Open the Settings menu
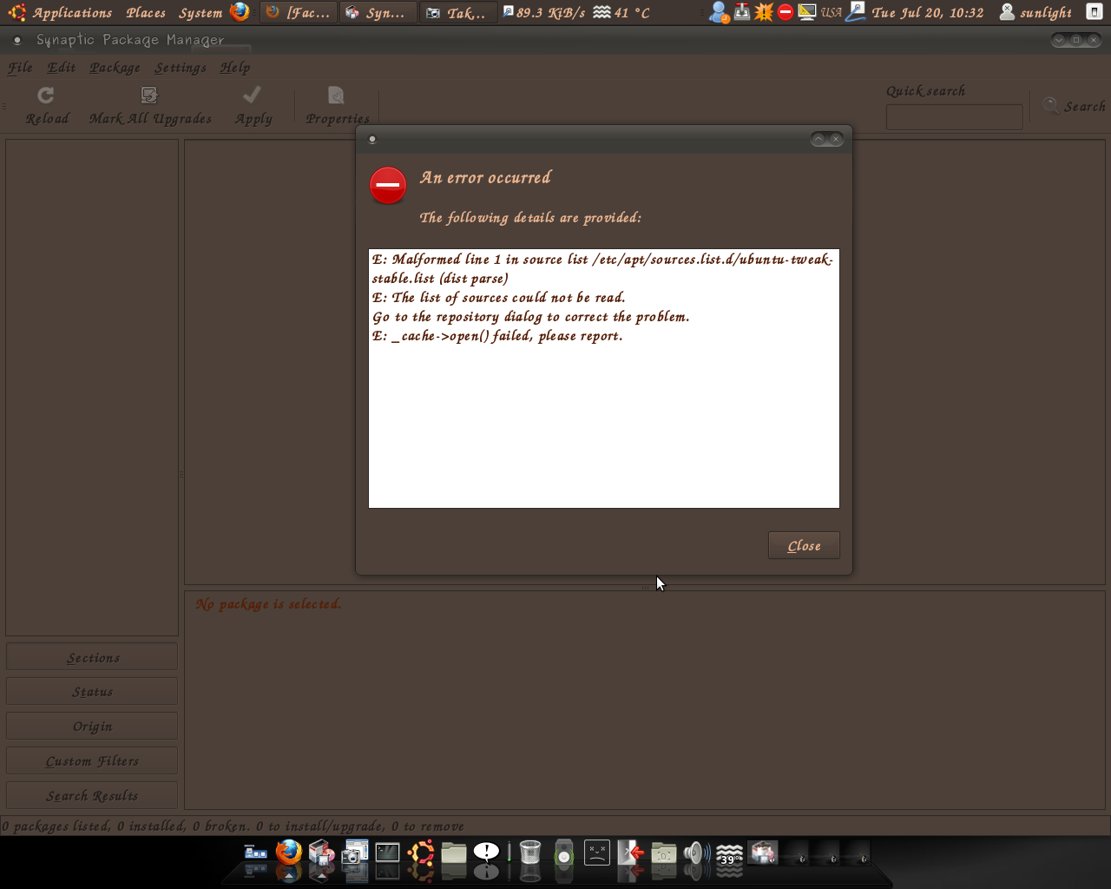1111x889 pixels. click(181, 68)
